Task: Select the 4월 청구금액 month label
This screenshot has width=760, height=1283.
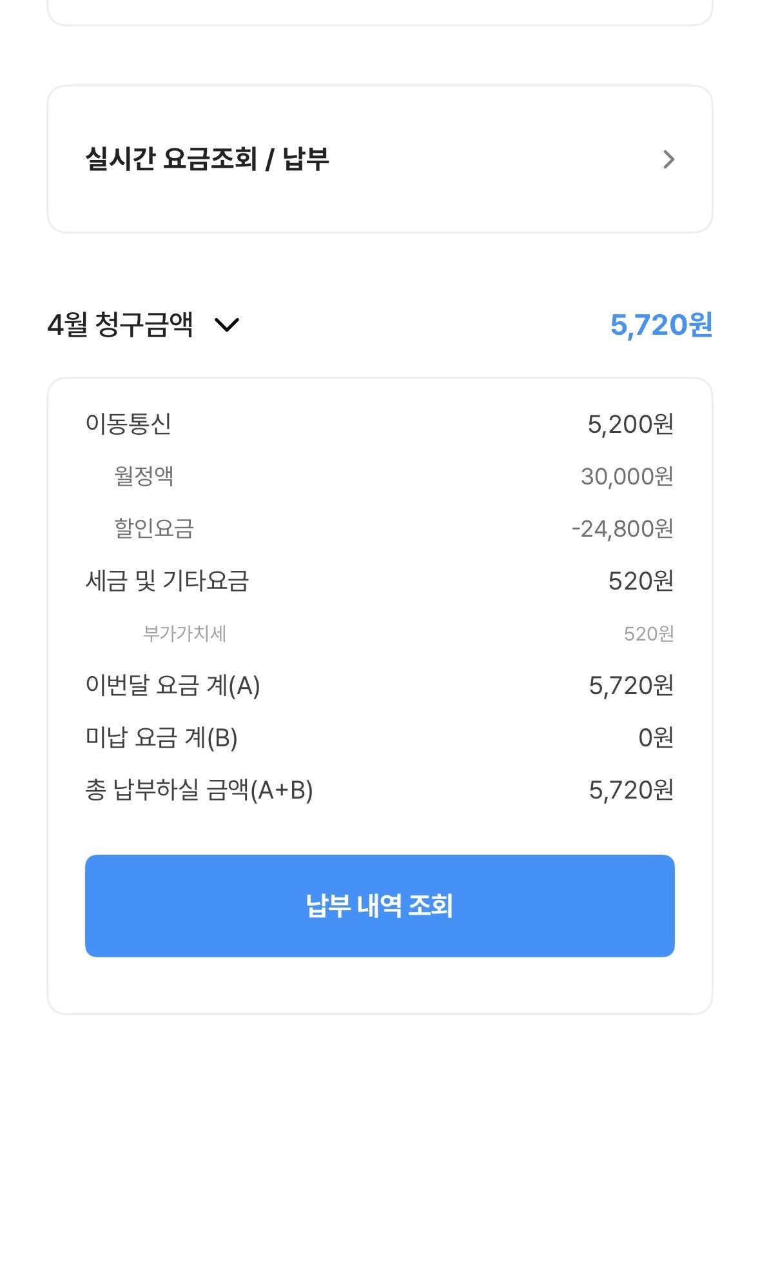Action: [121, 324]
